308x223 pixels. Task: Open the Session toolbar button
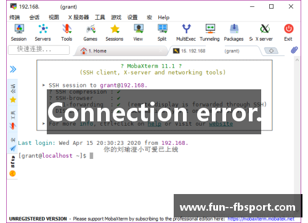18,33
